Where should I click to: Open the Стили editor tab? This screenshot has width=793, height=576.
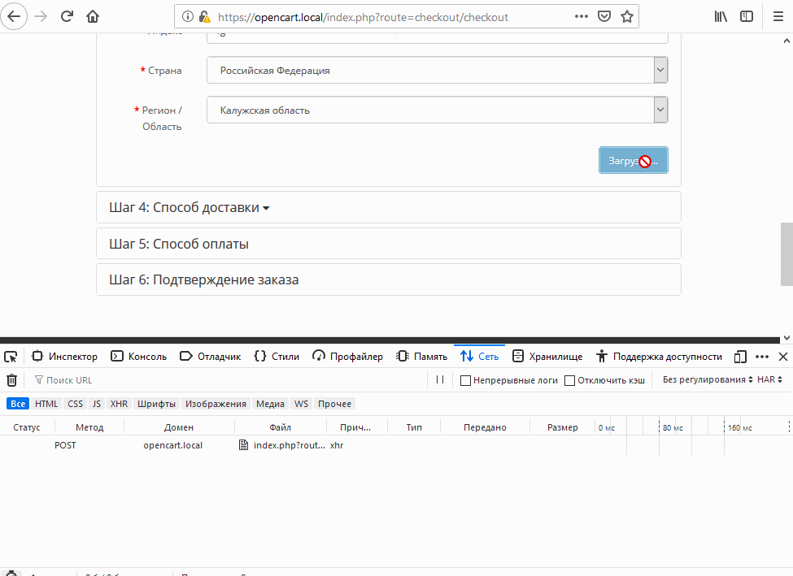point(277,357)
